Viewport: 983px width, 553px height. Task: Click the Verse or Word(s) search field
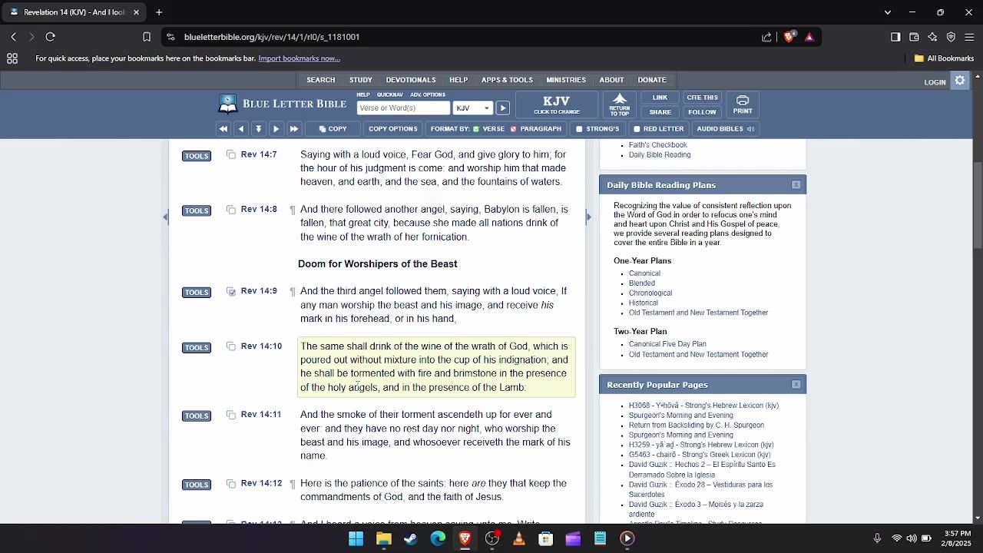(403, 108)
